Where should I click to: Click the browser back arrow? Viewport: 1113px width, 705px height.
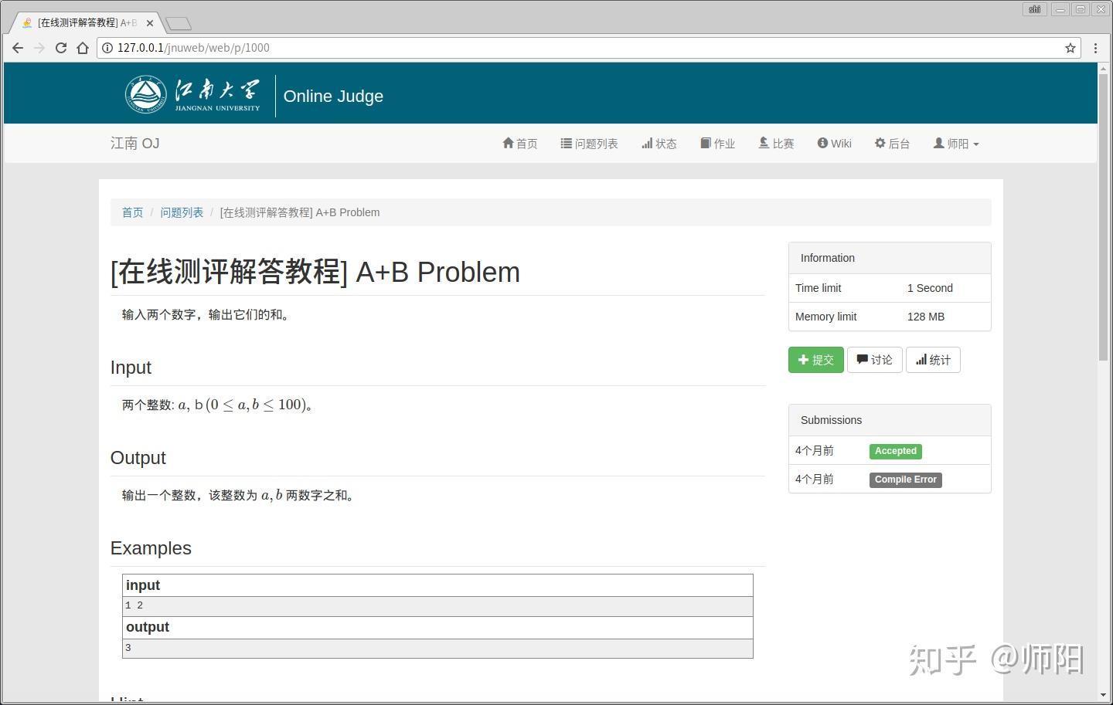click(18, 48)
